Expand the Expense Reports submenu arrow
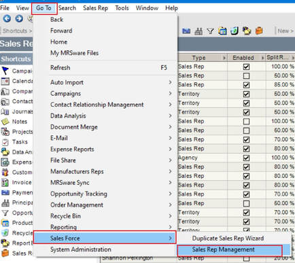 (170, 149)
